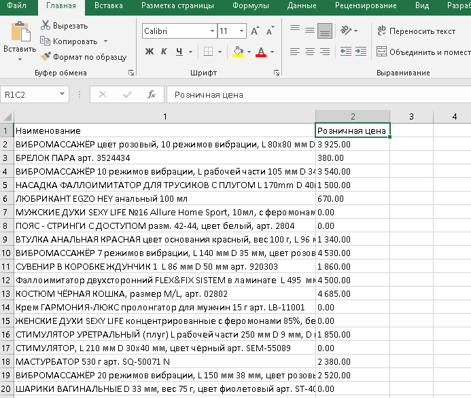Image resolution: width=471 pixels, height=398 pixels.
Task: Select price cell 4 685.00
Action: (x=353, y=293)
